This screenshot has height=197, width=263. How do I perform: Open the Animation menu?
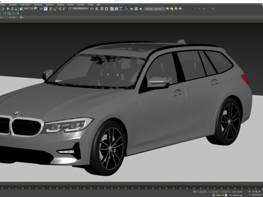pyautogui.click(x=13, y=5)
